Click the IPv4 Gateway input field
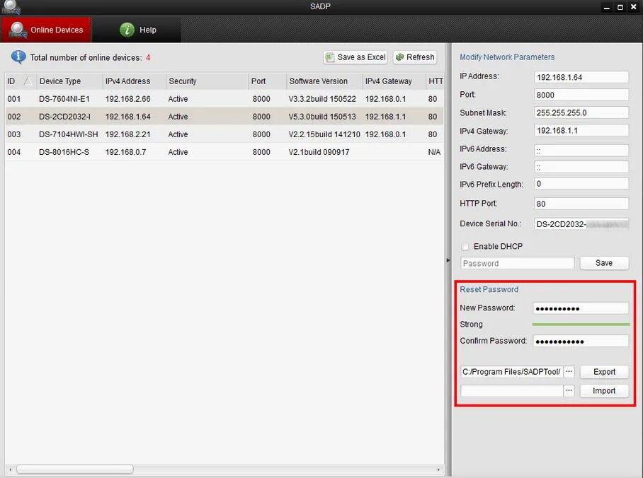643x478 pixels. pyautogui.click(x=581, y=130)
